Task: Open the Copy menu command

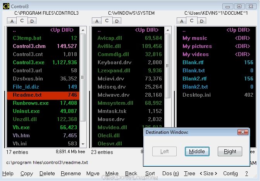Action: 27,173
